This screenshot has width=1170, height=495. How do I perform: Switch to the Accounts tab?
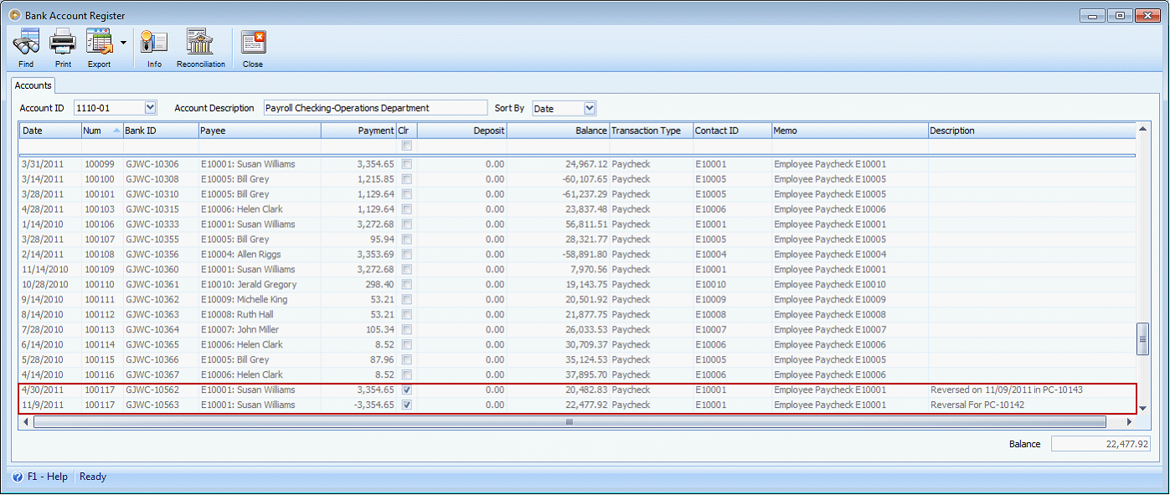33,85
